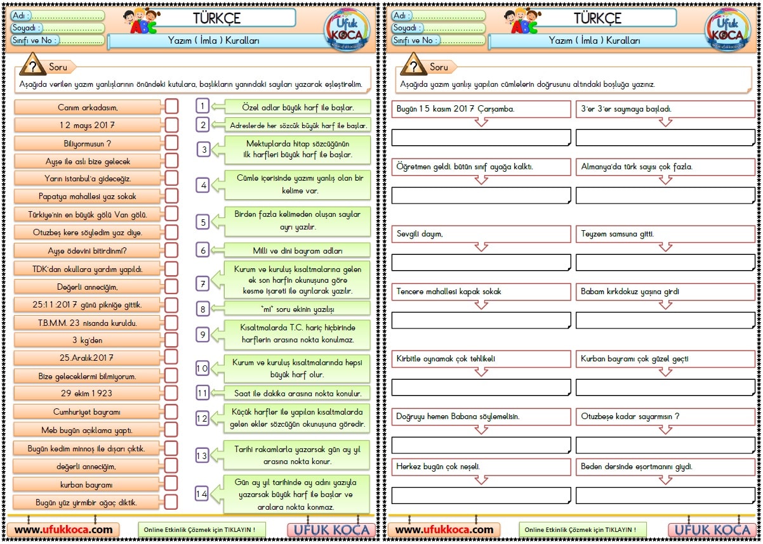The width and height of the screenshot is (763, 544).
Task: Click answer blank under "Teyzem samsuna gitti."
Action: 665,262
